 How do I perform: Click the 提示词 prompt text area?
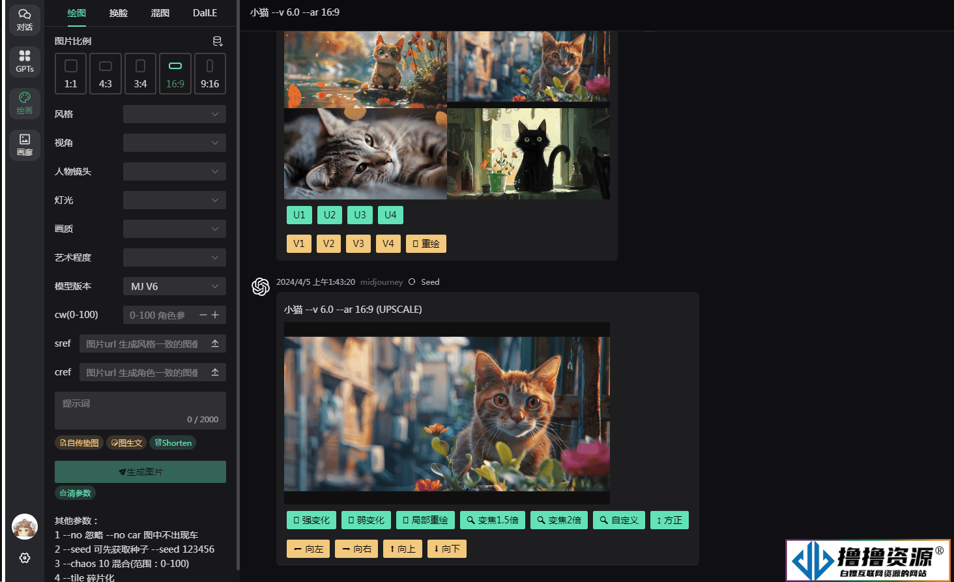[140, 411]
